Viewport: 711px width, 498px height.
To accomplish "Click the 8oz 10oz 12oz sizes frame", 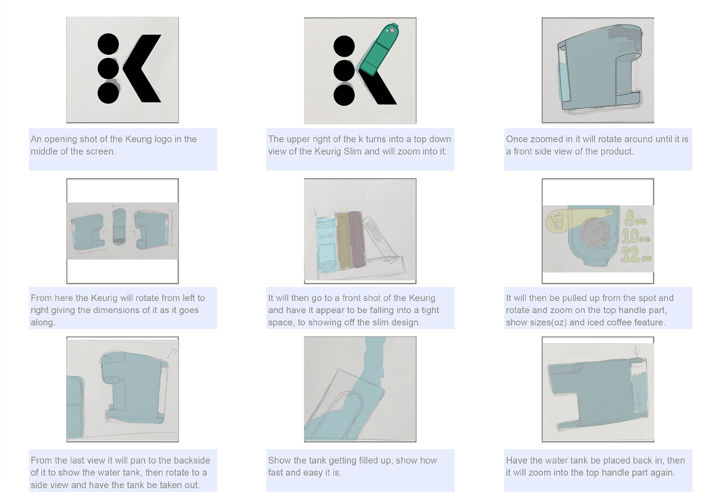I will point(598,231).
